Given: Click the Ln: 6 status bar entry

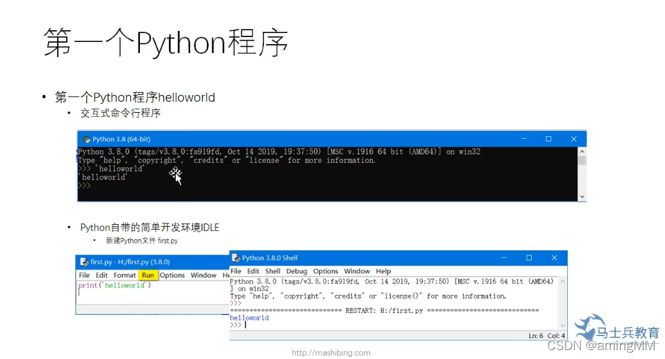Looking at the screenshot, I should (x=535, y=336).
